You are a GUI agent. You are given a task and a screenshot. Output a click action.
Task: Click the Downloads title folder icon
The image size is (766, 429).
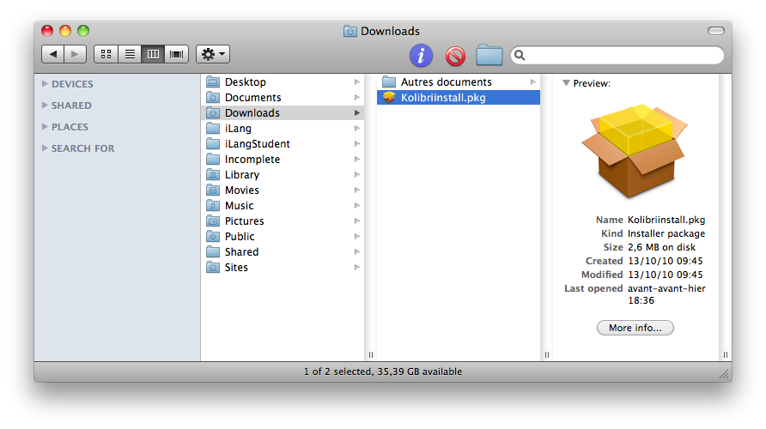pyautogui.click(x=350, y=31)
